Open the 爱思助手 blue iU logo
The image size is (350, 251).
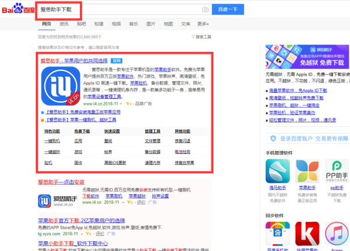coord(61,86)
